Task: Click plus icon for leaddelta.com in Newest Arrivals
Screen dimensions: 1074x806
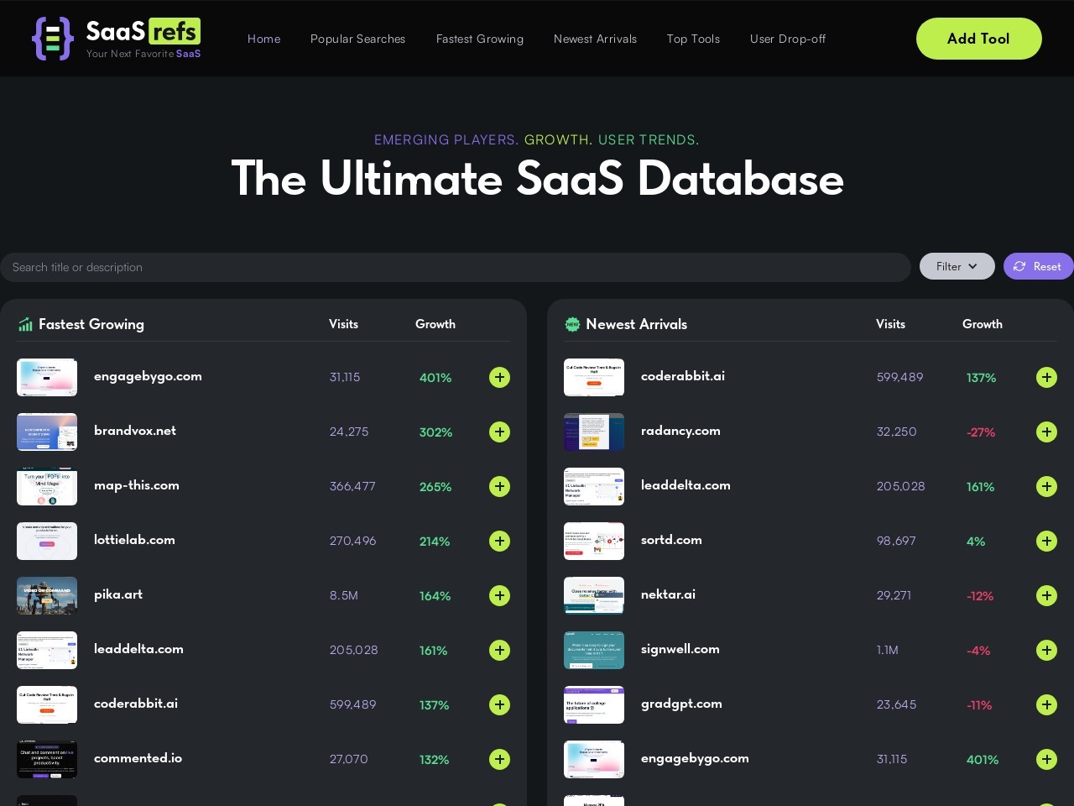Action: pyautogui.click(x=1046, y=487)
